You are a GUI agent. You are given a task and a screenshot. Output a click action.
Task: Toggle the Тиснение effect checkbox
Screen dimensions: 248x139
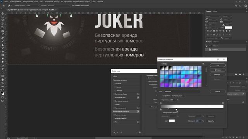coord(114,84)
